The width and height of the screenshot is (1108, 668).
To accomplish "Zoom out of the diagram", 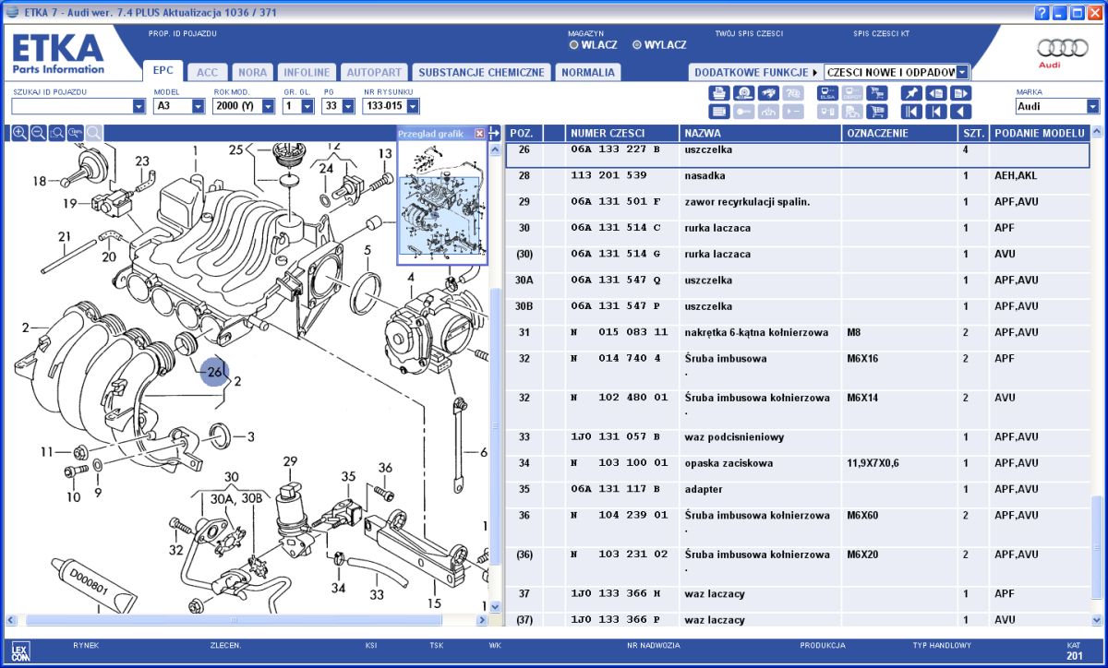I will pos(38,133).
